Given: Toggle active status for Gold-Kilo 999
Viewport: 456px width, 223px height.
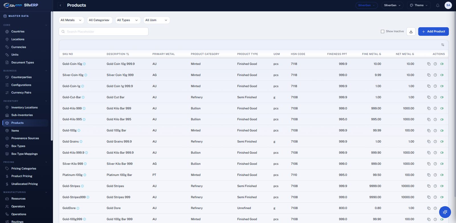Looking at the screenshot, I should [442, 108].
